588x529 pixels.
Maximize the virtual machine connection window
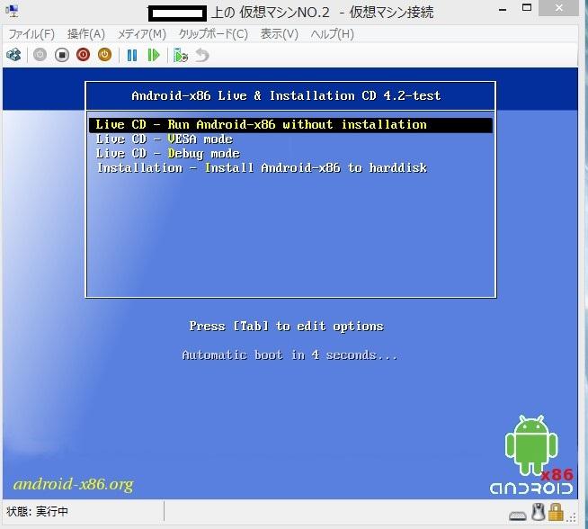click(x=527, y=8)
